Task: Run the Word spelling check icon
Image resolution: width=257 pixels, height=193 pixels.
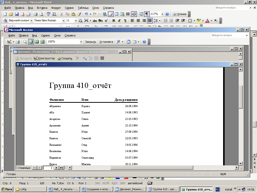Action: tap(48, 14)
